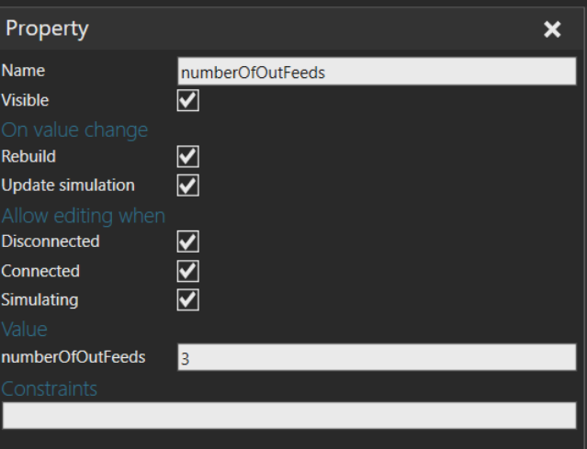Uncheck the Rebuild checkbox

188,156
